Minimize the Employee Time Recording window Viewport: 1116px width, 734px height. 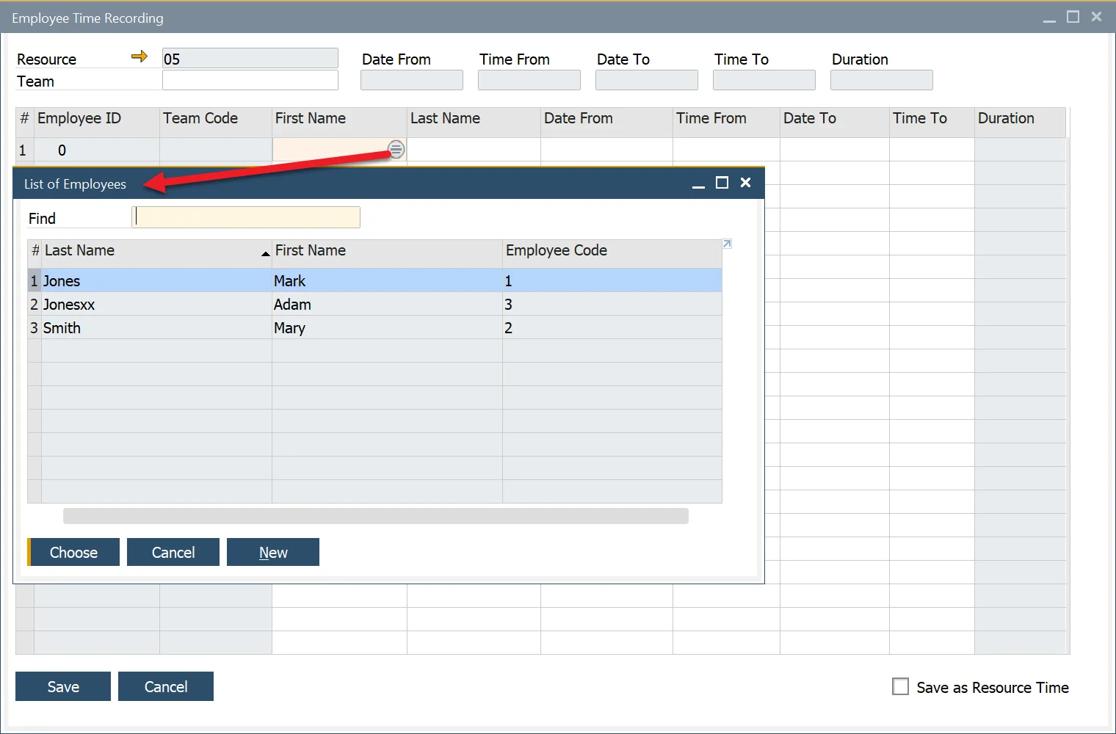1049,18
